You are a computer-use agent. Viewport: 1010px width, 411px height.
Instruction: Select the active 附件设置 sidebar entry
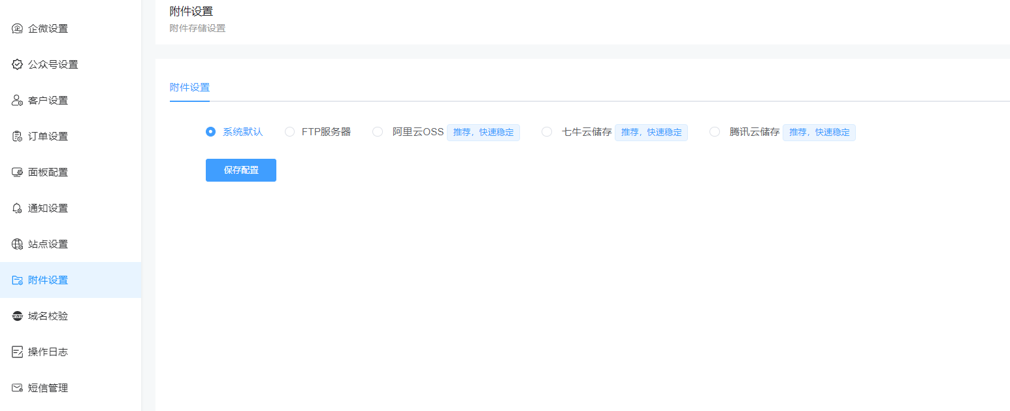[x=71, y=280]
